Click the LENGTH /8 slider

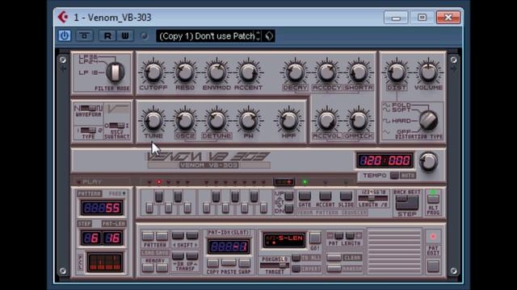coord(373,198)
